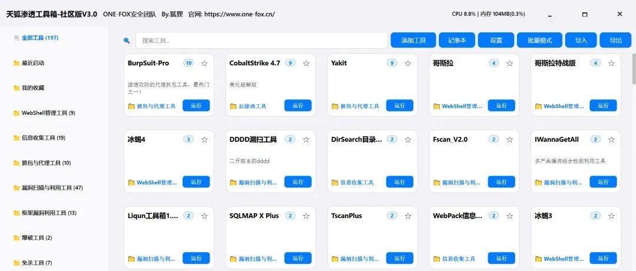Click the 导出 export button
636x271 pixels.
point(615,40)
